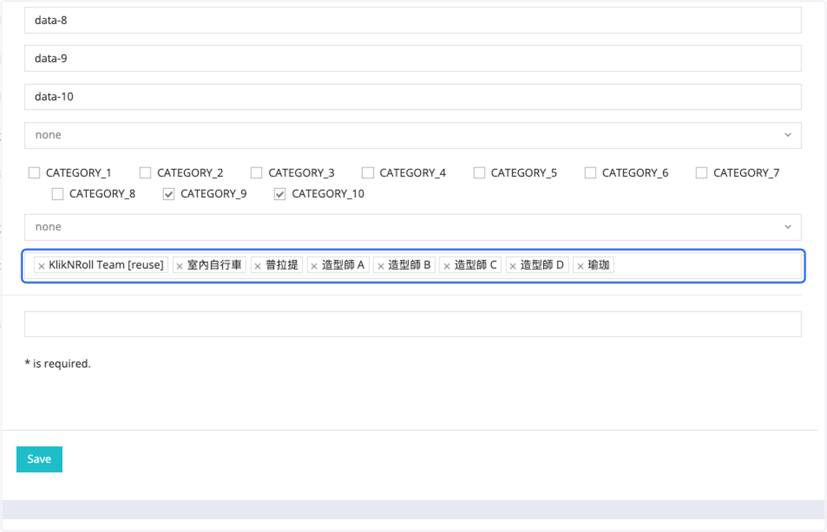Select the CATEGORY_6 checkbox
This screenshot has width=827, height=532.
pos(590,173)
